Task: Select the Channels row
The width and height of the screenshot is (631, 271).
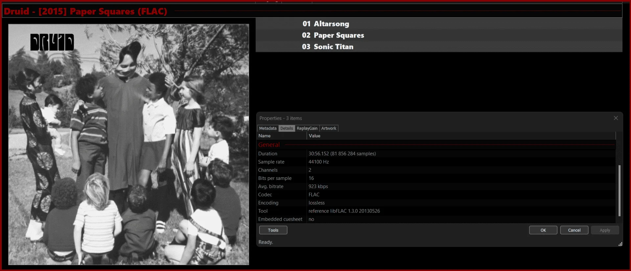Action: [436, 170]
